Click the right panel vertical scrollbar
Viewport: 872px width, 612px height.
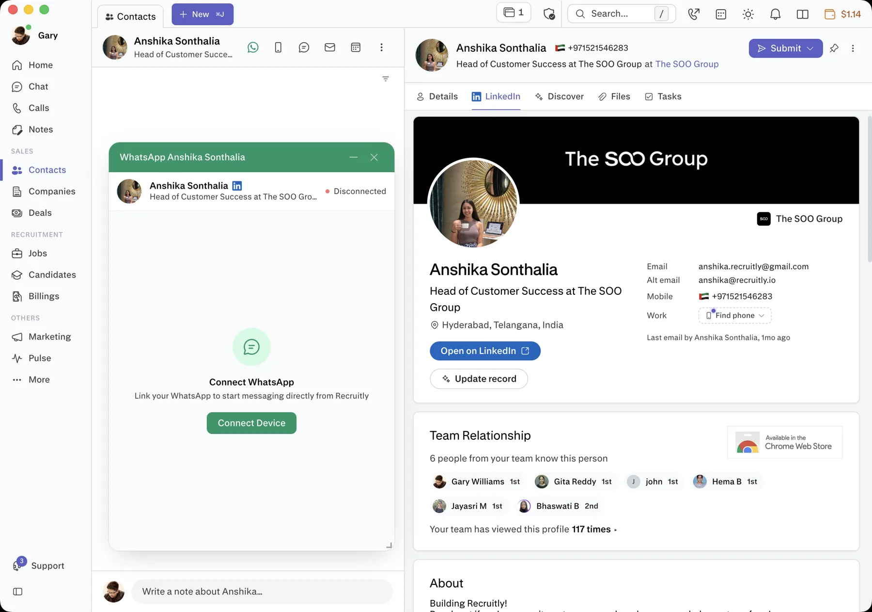(869, 189)
